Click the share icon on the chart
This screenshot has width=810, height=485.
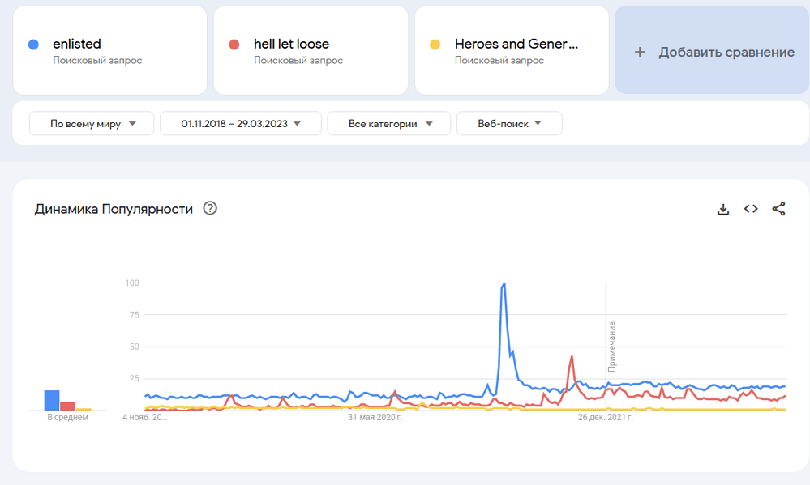778,209
